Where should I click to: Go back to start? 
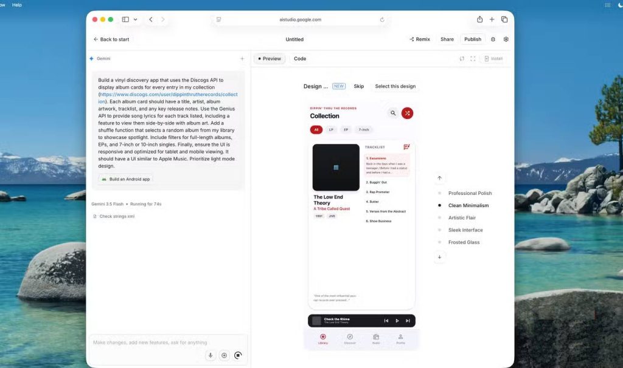[111, 39]
